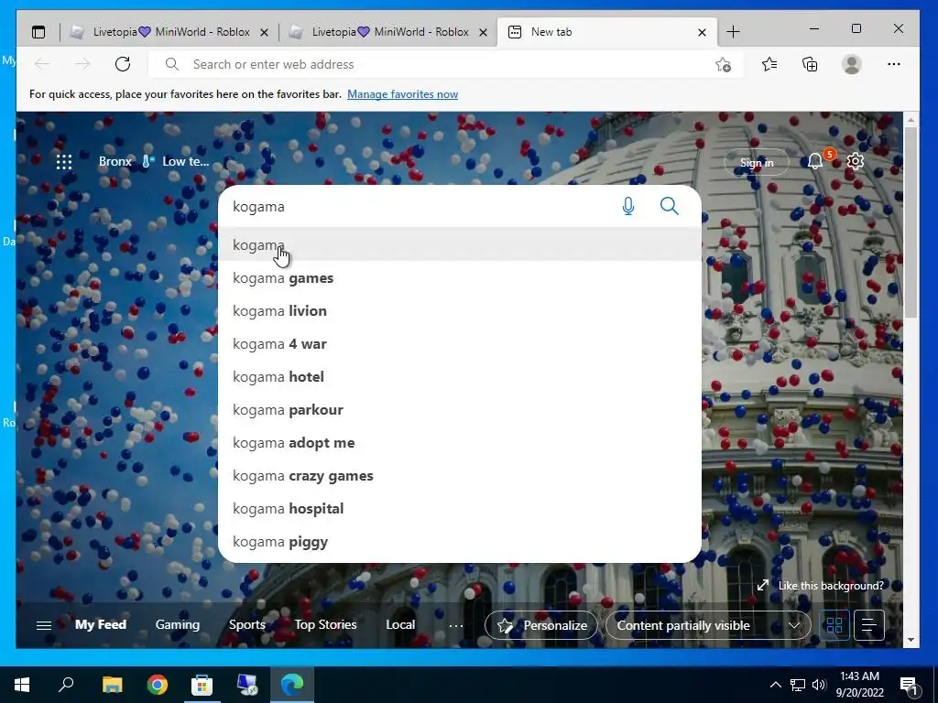Select suggestion kogama hotel

pos(460,376)
